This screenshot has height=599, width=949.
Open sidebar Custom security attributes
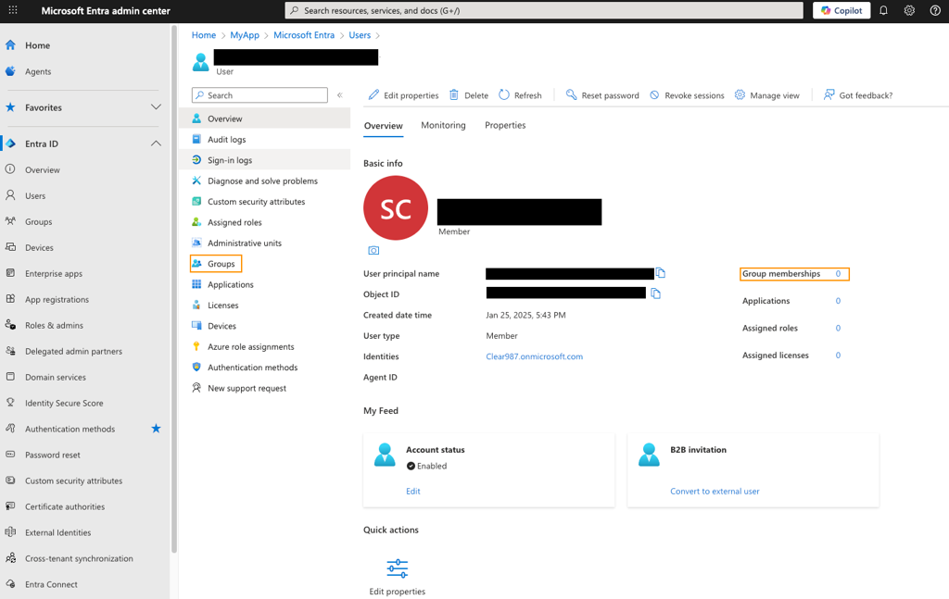point(74,481)
